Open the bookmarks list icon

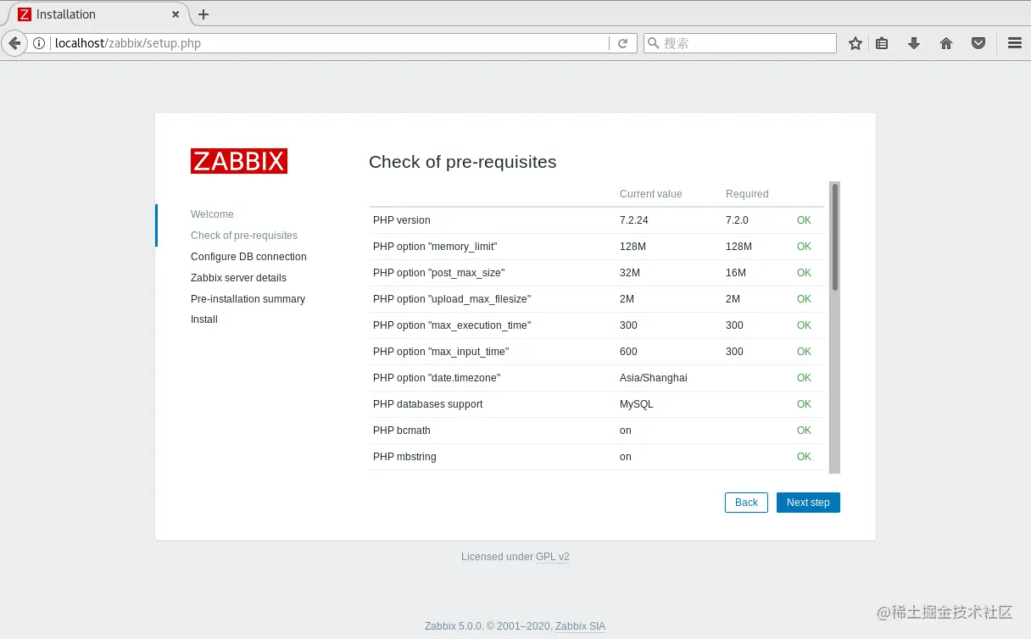click(x=882, y=43)
